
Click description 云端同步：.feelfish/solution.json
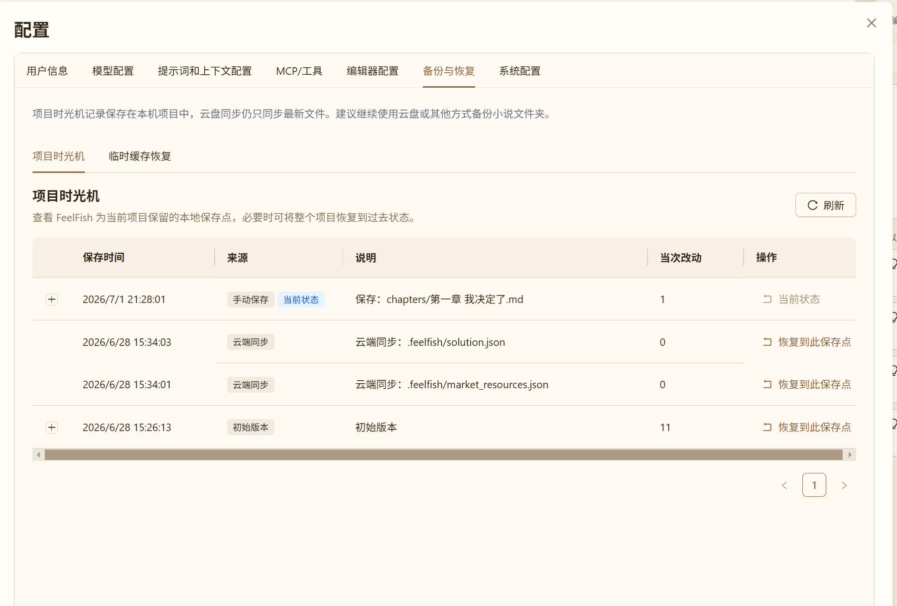click(x=430, y=342)
